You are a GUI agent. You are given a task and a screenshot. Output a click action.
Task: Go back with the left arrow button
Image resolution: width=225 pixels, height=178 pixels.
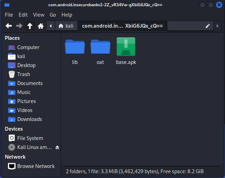[9, 26]
